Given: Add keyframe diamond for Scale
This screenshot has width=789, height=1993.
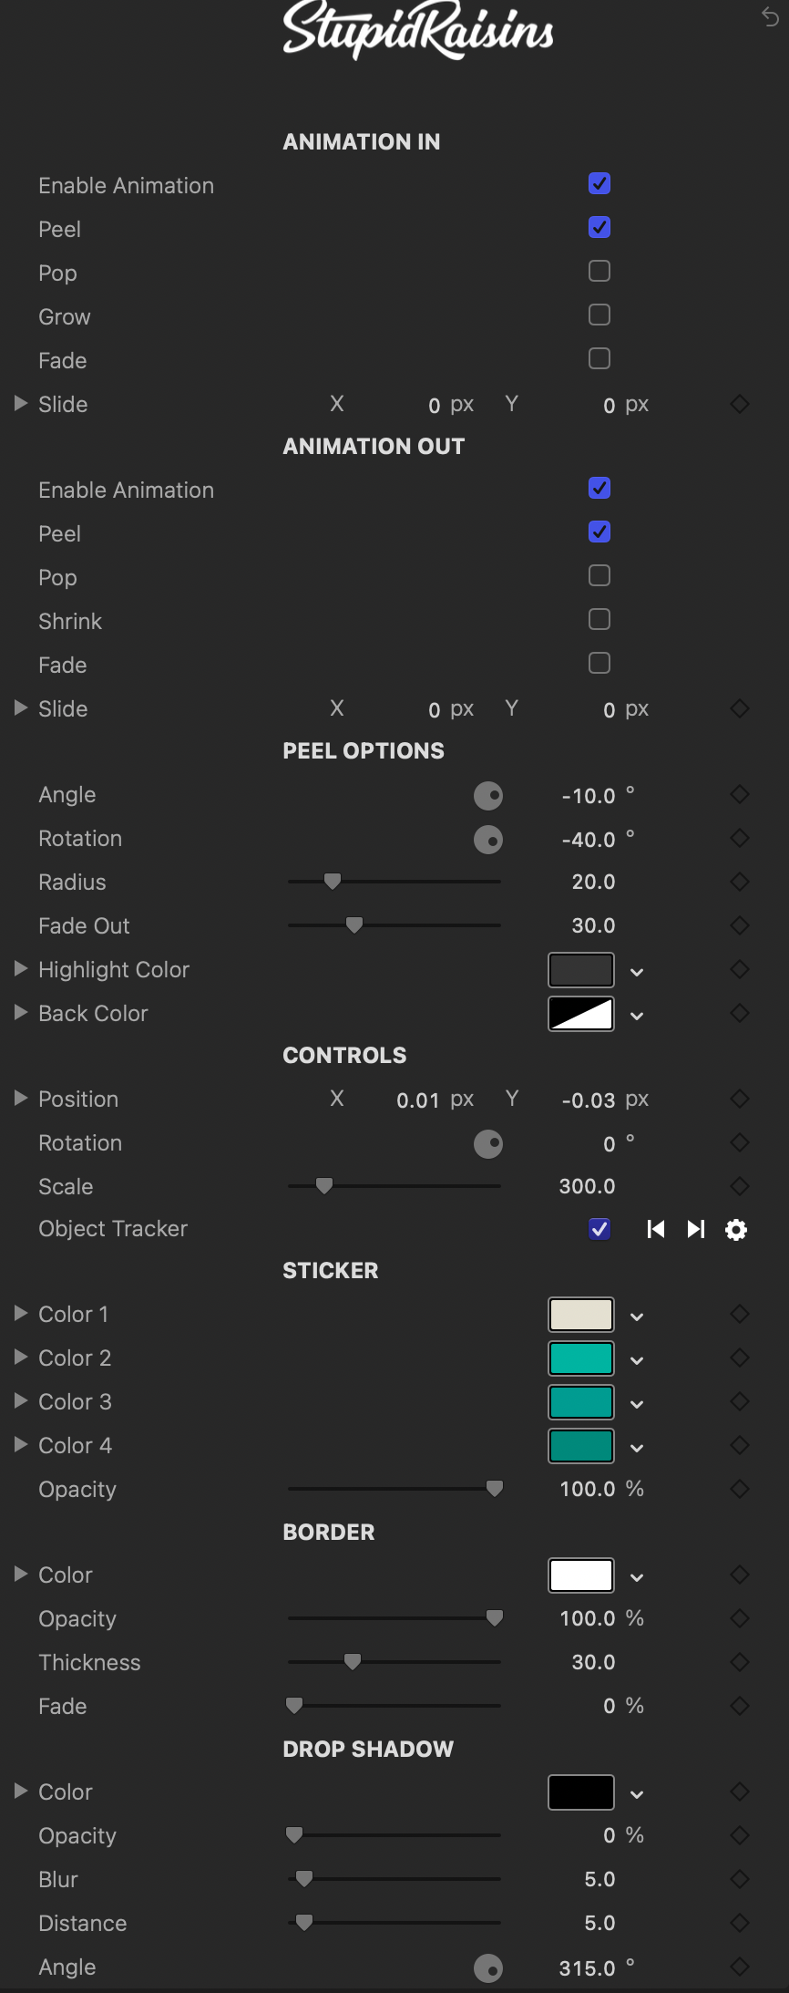Looking at the screenshot, I should coord(740,1186).
